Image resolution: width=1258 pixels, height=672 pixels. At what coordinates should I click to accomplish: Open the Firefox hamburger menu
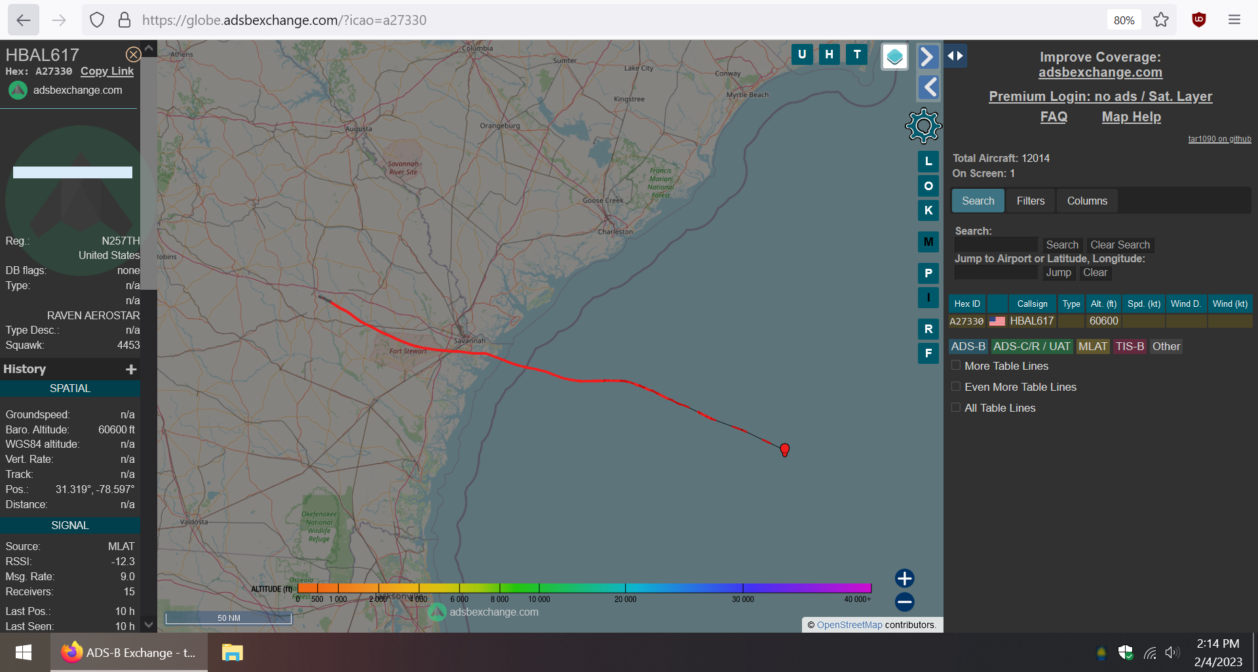tap(1234, 20)
